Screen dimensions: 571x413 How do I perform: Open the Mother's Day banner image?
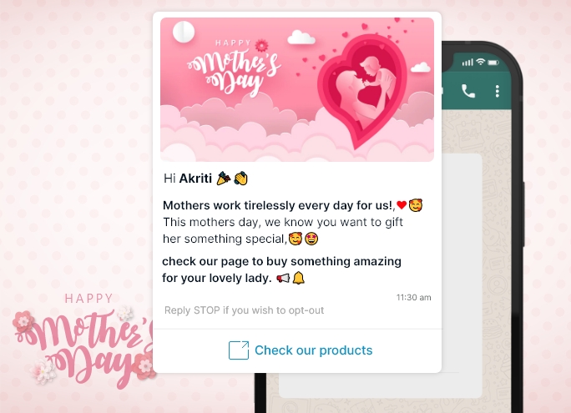click(297, 89)
